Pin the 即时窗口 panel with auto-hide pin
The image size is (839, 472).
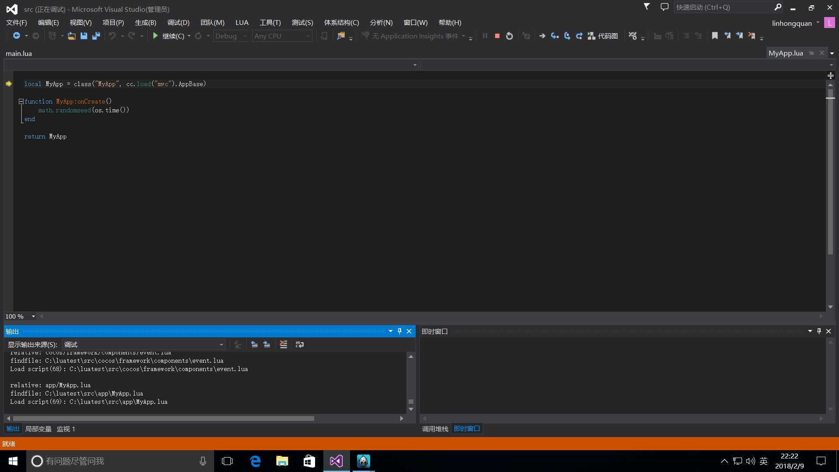pyautogui.click(x=819, y=331)
